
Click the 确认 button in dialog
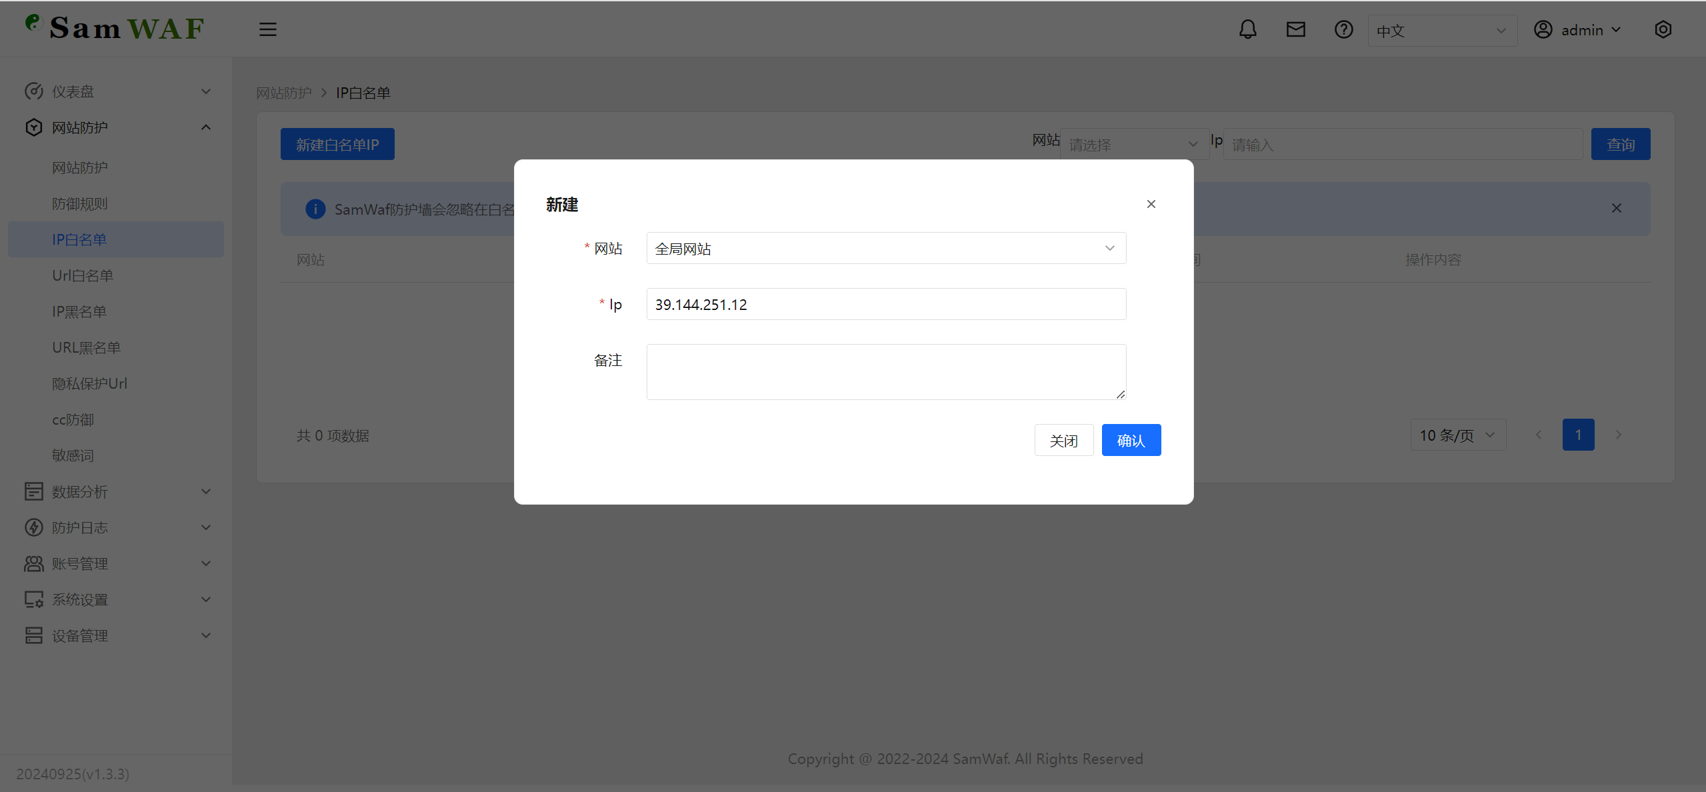1131,440
